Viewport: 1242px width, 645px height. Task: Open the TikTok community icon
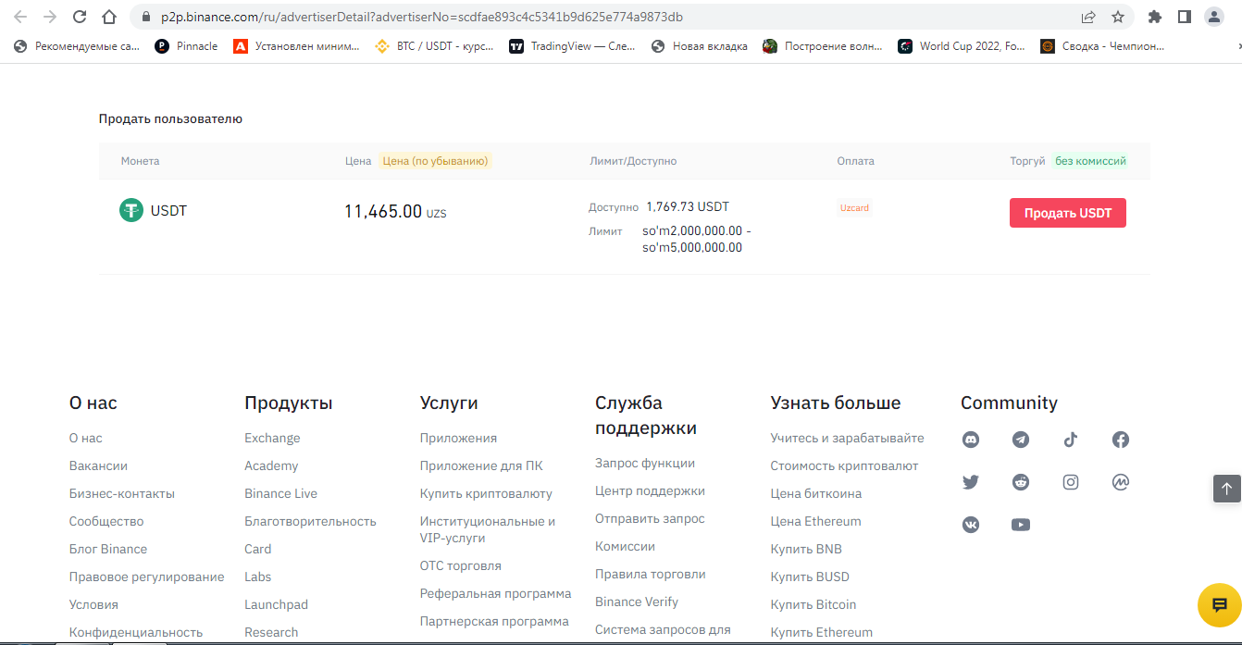point(1071,440)
